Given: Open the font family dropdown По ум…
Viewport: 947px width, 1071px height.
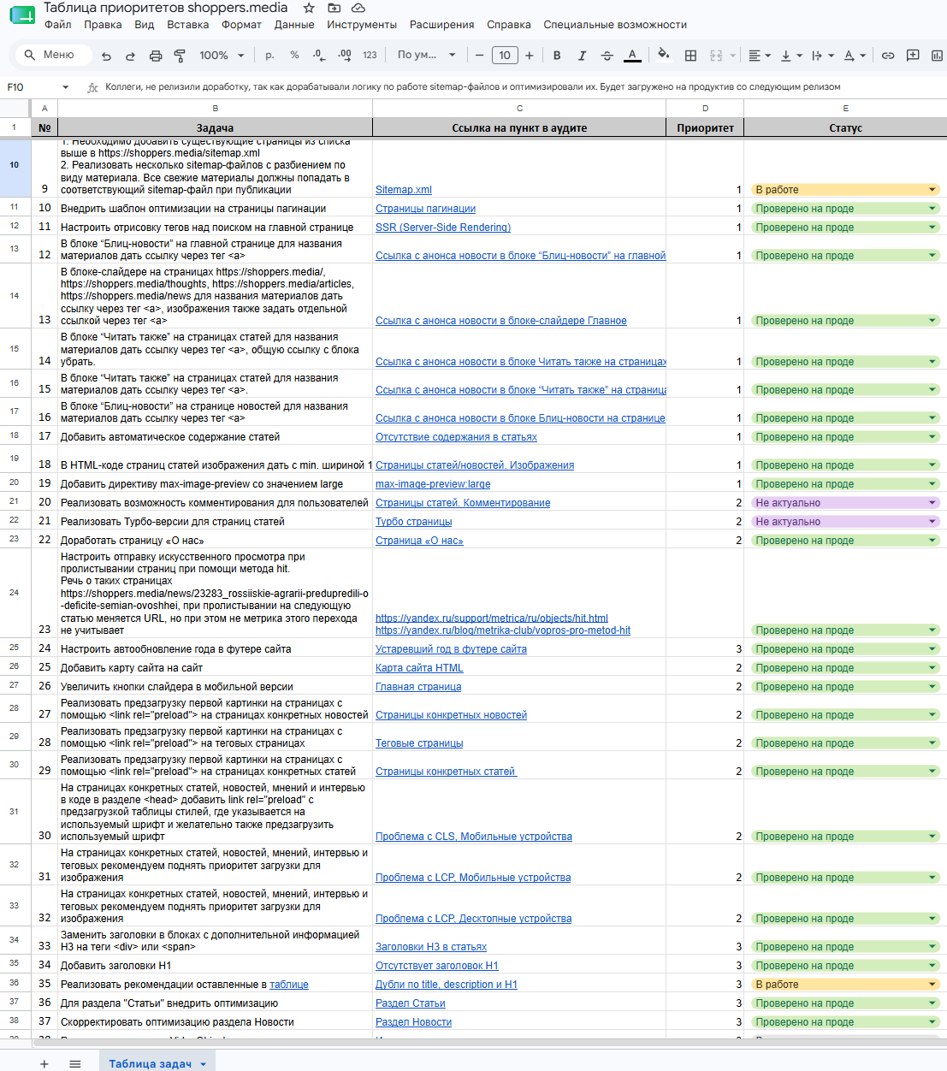Looking at the screenshot, I should tap(426, 55).
